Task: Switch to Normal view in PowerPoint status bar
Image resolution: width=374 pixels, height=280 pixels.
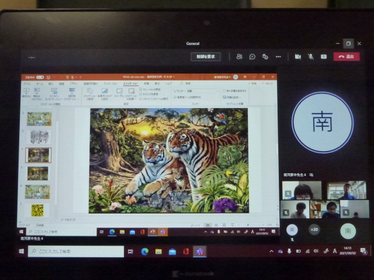Action: coord(208,225)
